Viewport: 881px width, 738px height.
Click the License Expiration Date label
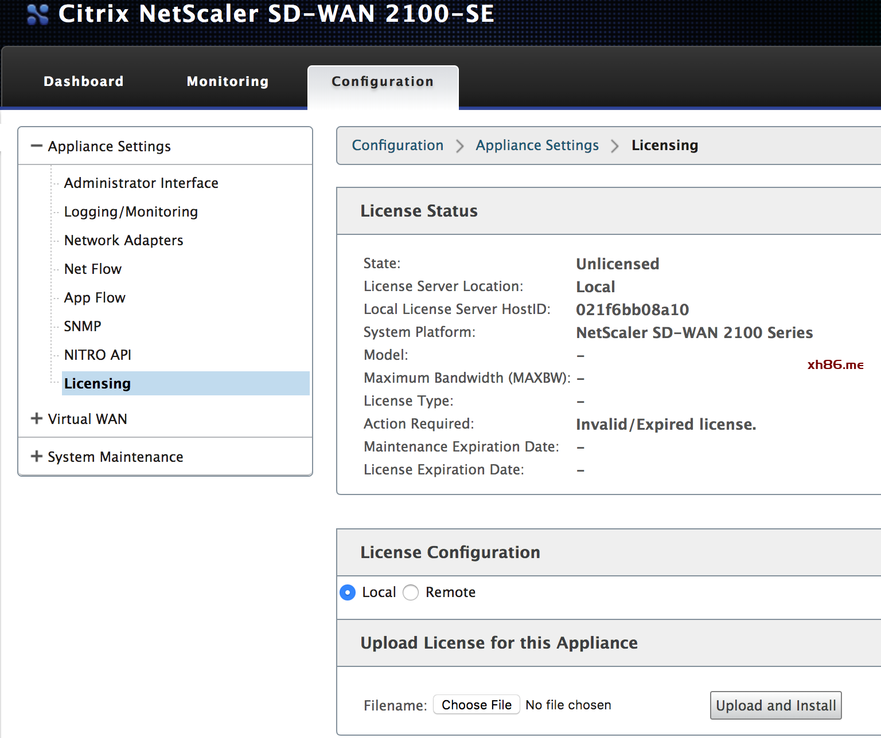(444, 469)
